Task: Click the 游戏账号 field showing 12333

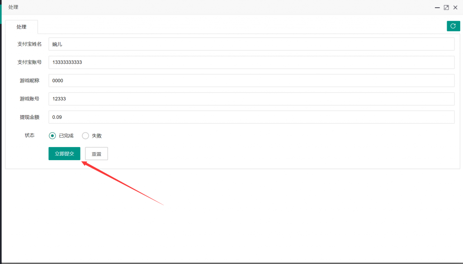Action: [251, 99]
